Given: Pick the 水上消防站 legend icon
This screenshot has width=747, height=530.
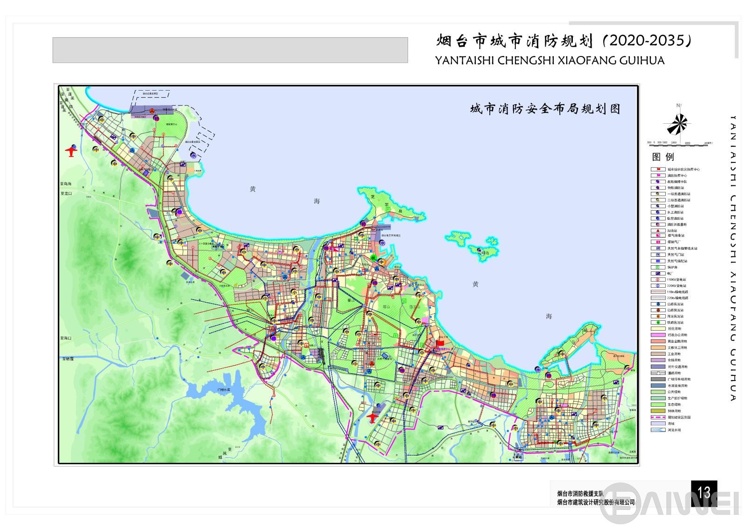Looking at the screenshot, I should (658, 212).
